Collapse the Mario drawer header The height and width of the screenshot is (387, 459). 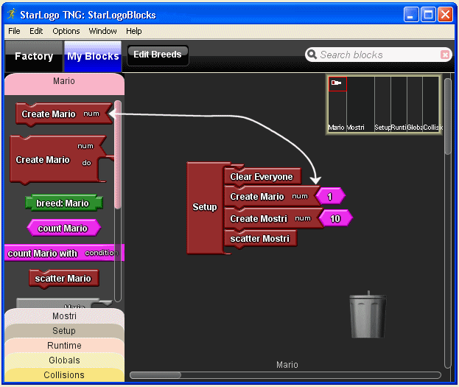64,84
